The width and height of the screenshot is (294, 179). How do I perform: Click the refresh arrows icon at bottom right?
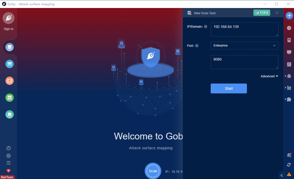[x=289, y=165]
